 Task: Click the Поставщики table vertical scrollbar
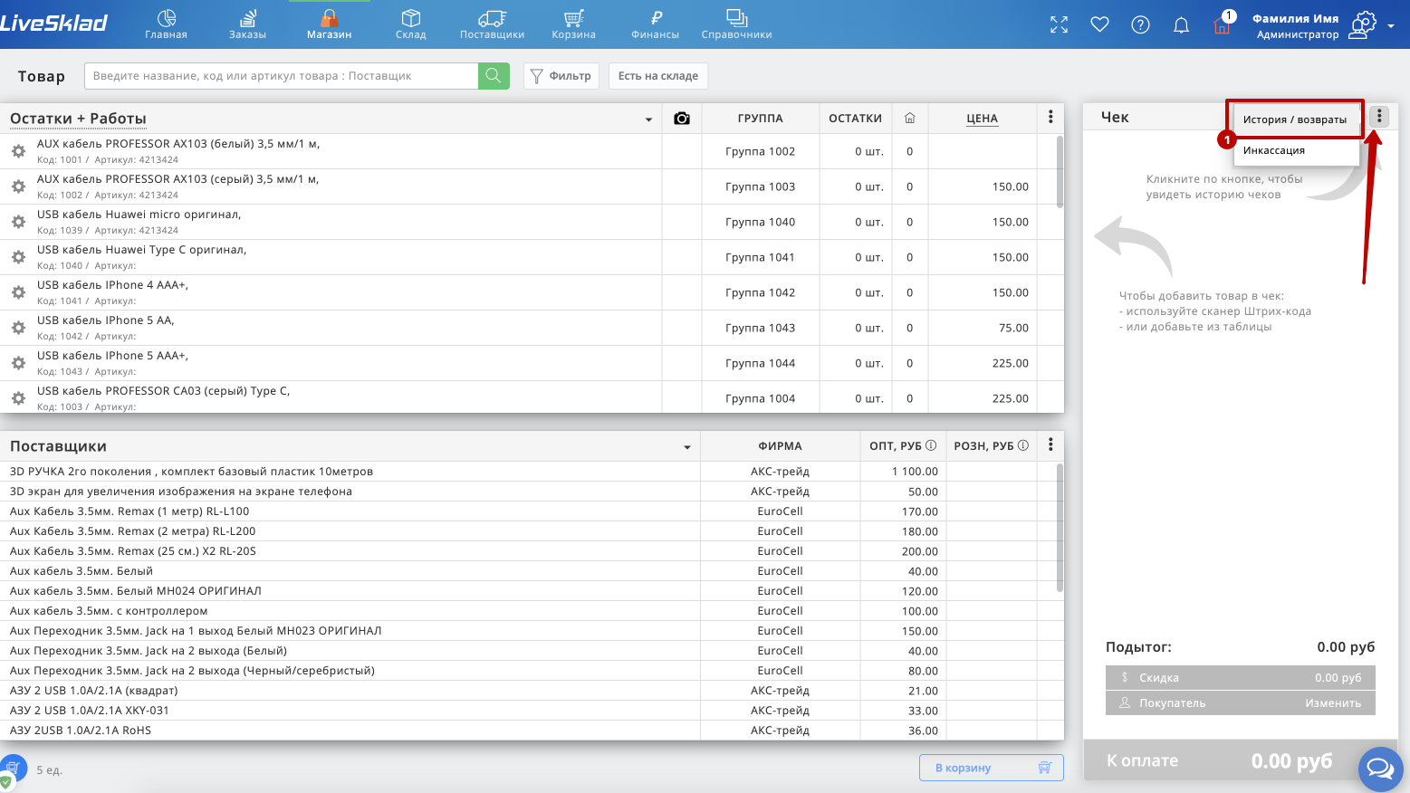click(1060, 529)
